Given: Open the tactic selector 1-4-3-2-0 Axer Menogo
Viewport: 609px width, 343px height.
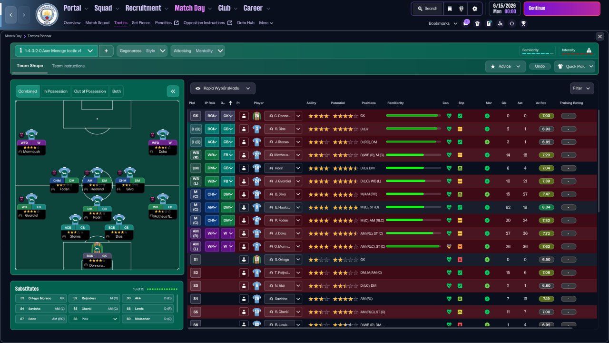Looking at the screenshot, I should click(56, 50).
